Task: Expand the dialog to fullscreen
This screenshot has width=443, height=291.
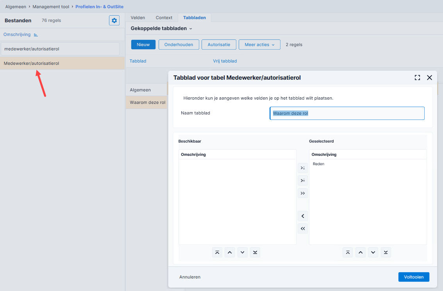Action: pyautogui.click(x=417, y=78)
